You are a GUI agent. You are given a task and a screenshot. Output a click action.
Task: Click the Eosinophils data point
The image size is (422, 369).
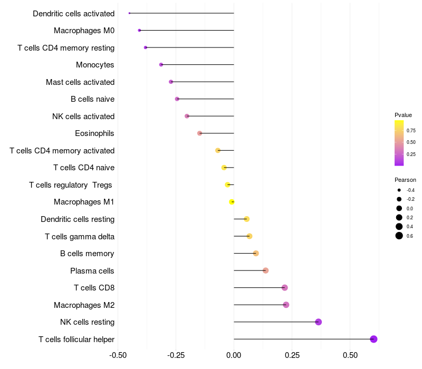coord(199,133)
